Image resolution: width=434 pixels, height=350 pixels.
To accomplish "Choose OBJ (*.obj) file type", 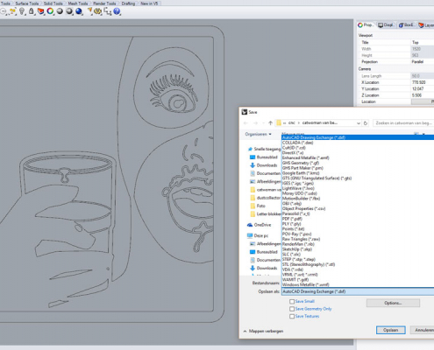I will coord(358,204).
